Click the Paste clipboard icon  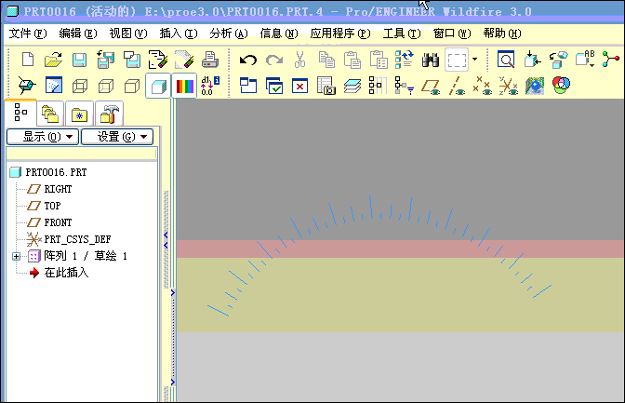point(352,60)
